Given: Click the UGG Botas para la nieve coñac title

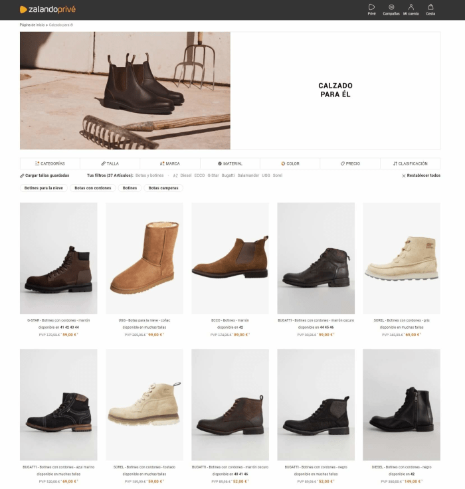Looking at the screenshot, I should pos(144,320).
